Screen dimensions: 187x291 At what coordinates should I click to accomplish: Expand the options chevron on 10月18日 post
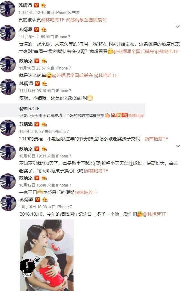(178, 146)
